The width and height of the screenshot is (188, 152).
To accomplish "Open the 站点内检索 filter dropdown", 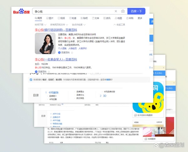I will point(79,25).
